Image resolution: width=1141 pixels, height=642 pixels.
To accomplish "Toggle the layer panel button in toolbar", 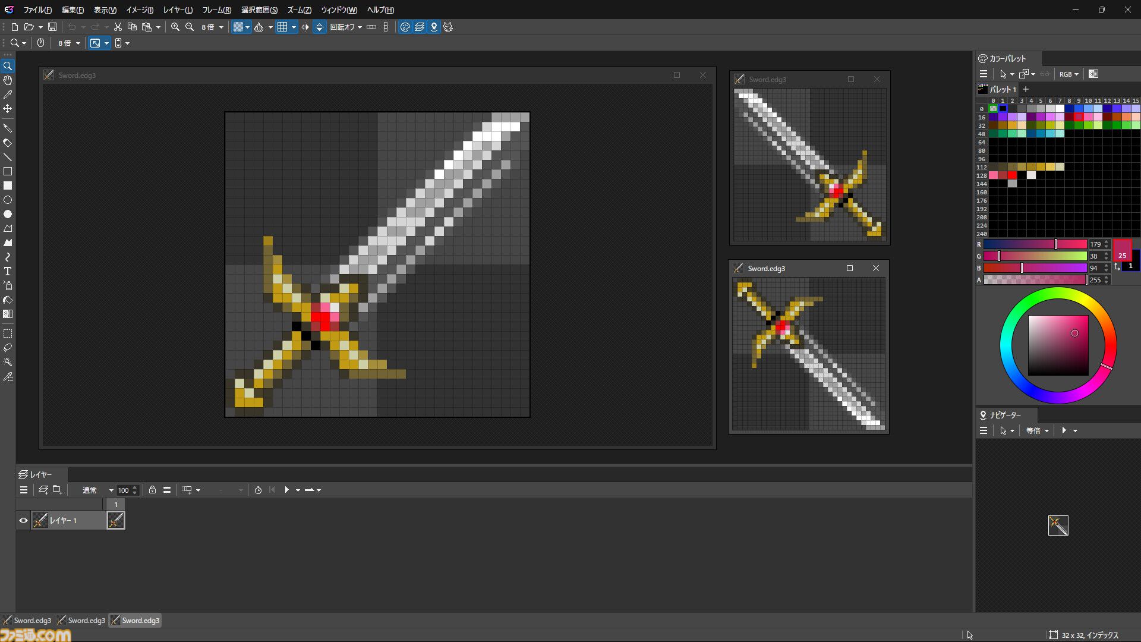I will pyautogui.click(x=420, y=27).
